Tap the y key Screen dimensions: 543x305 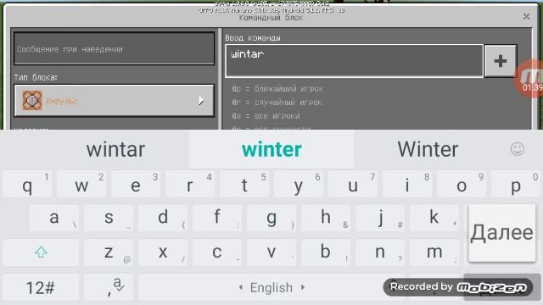click(x=299, y=185)
